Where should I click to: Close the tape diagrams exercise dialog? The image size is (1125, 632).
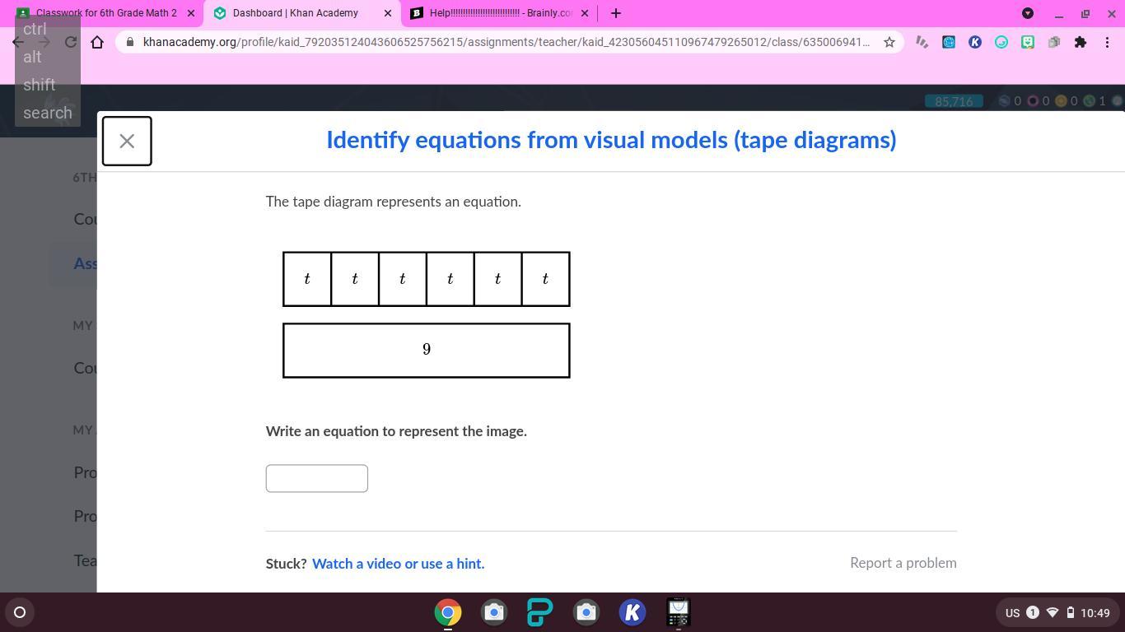[127, 141]
